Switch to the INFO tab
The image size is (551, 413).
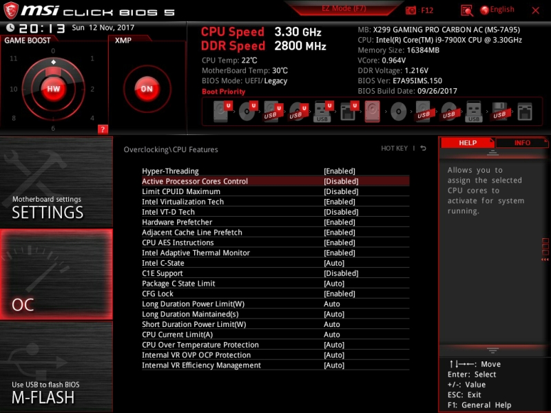pos(522,143)
